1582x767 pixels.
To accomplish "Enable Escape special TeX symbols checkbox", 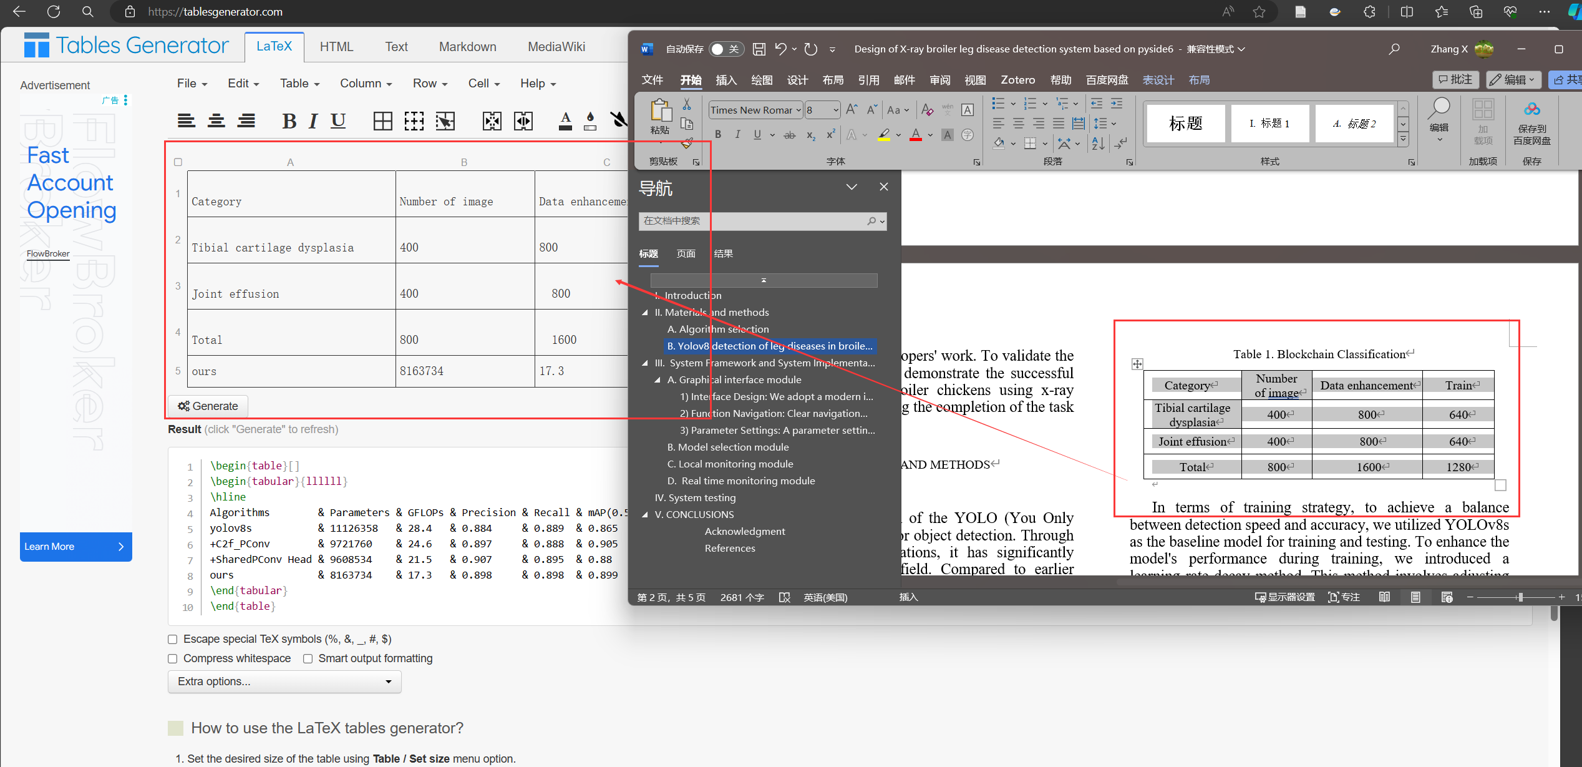I will click(173, 639).
